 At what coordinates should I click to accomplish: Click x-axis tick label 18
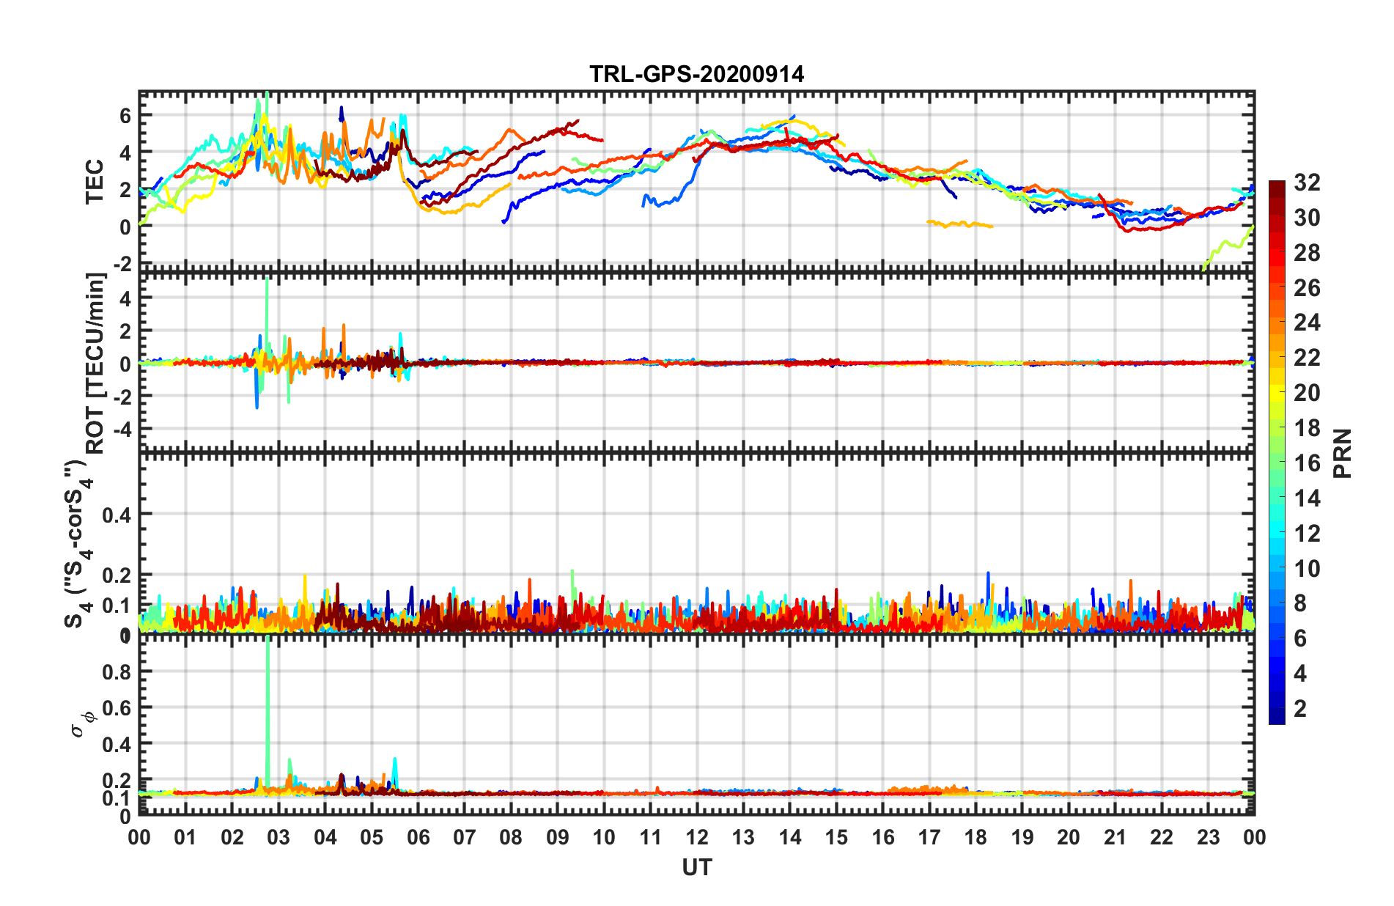click(976, 837)
